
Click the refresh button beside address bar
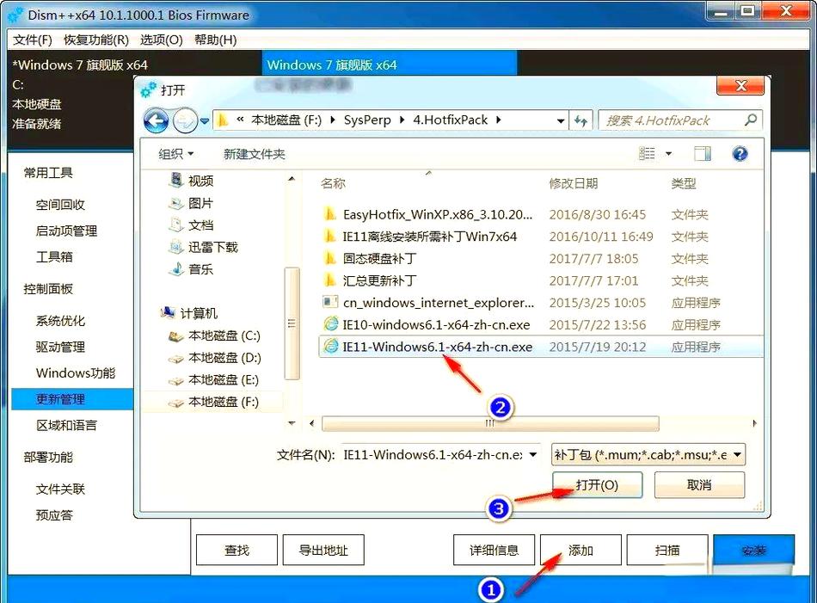(580, 121)
